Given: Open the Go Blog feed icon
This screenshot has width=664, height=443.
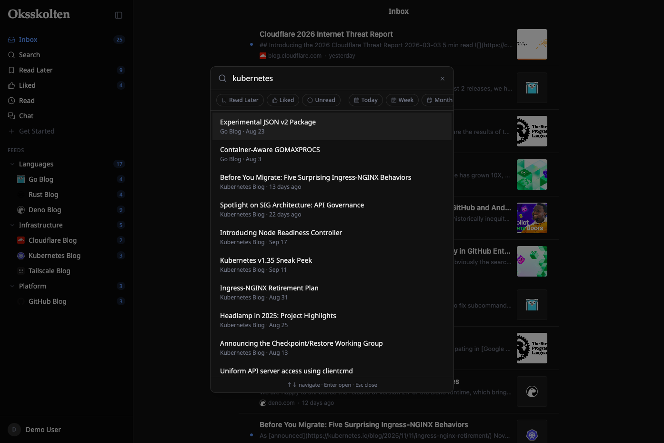Looking at the screenshot, I should 21,179.
